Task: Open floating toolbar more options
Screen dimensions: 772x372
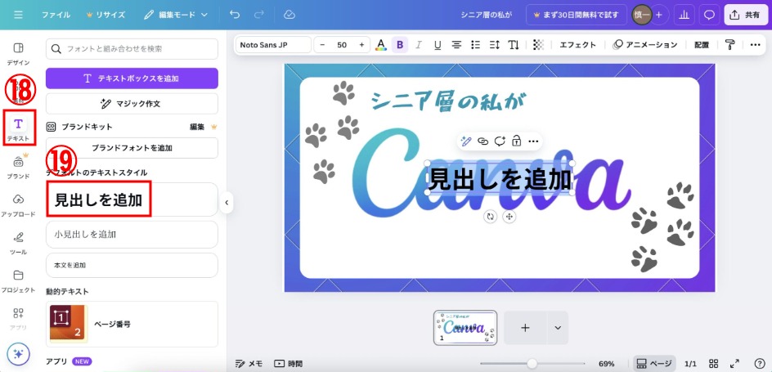Action: pyautogui.click(x=533, y=141)
